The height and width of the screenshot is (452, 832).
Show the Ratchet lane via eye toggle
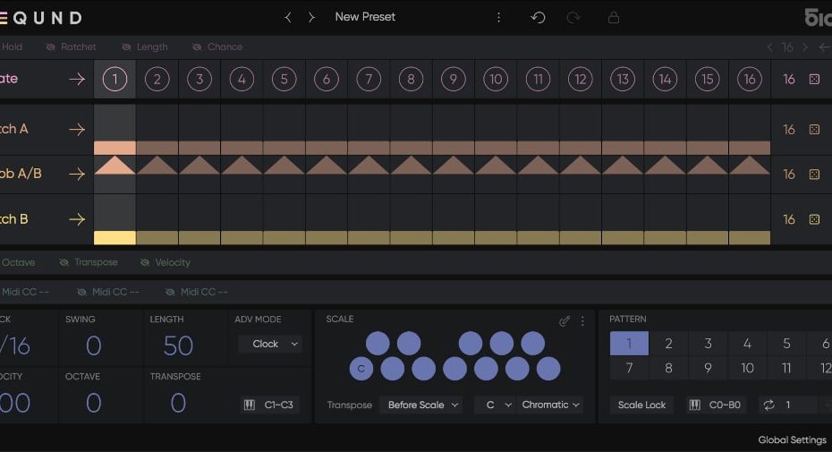[x=48, y=47]
